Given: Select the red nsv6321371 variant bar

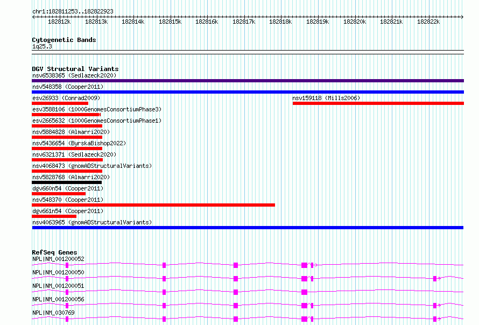Looking at the screenshot, I should pos(67,160).
